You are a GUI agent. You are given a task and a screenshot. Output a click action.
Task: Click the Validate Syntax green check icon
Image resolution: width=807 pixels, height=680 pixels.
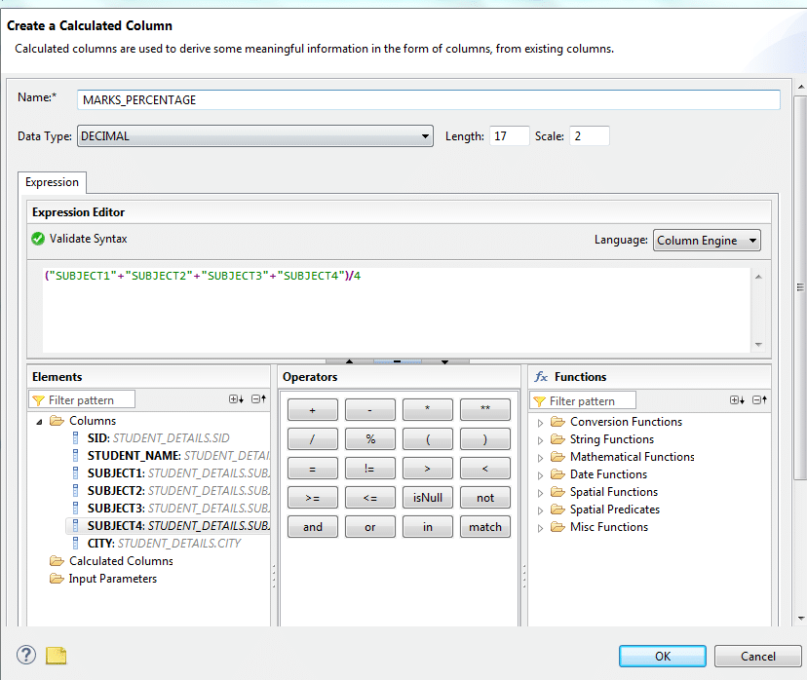(x=38, y=239)
